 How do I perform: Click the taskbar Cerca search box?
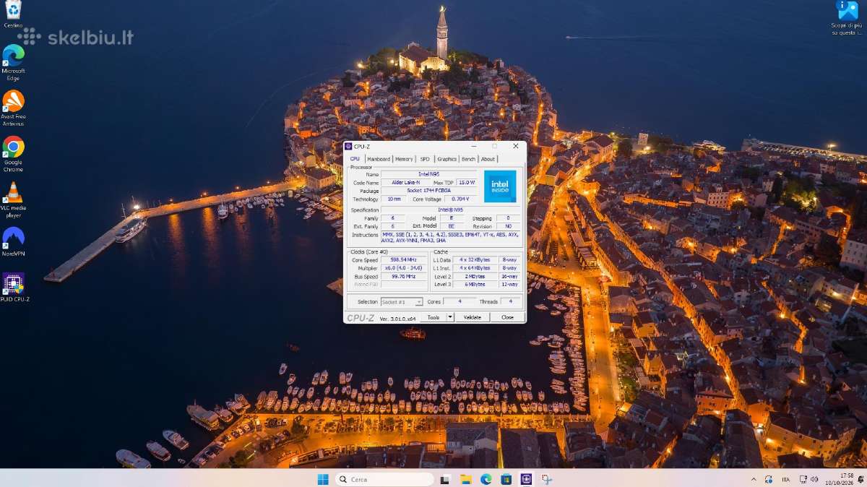tap(384, 479)
